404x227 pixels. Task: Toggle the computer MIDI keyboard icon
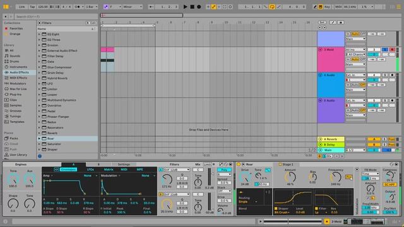pyautogui.click(x=321, y=7)
